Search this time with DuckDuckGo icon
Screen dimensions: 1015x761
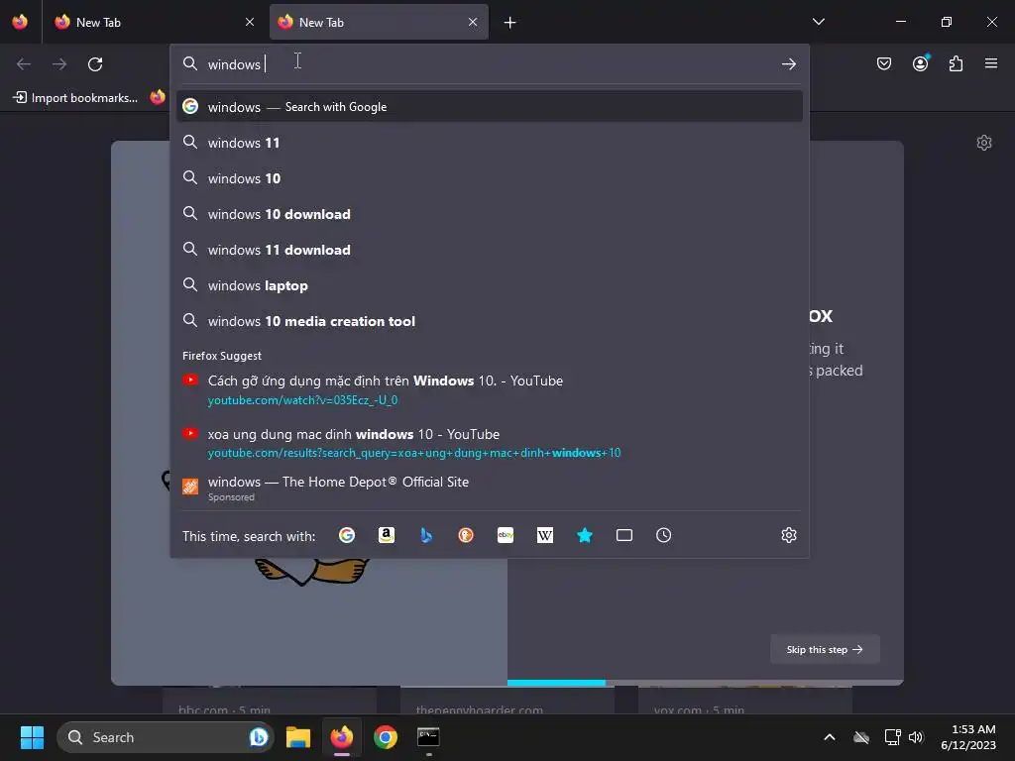[466, 535]
